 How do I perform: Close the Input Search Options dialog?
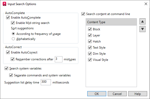pos(146,4)
